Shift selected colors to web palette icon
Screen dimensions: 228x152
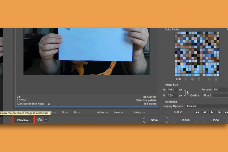coord(192,79)
